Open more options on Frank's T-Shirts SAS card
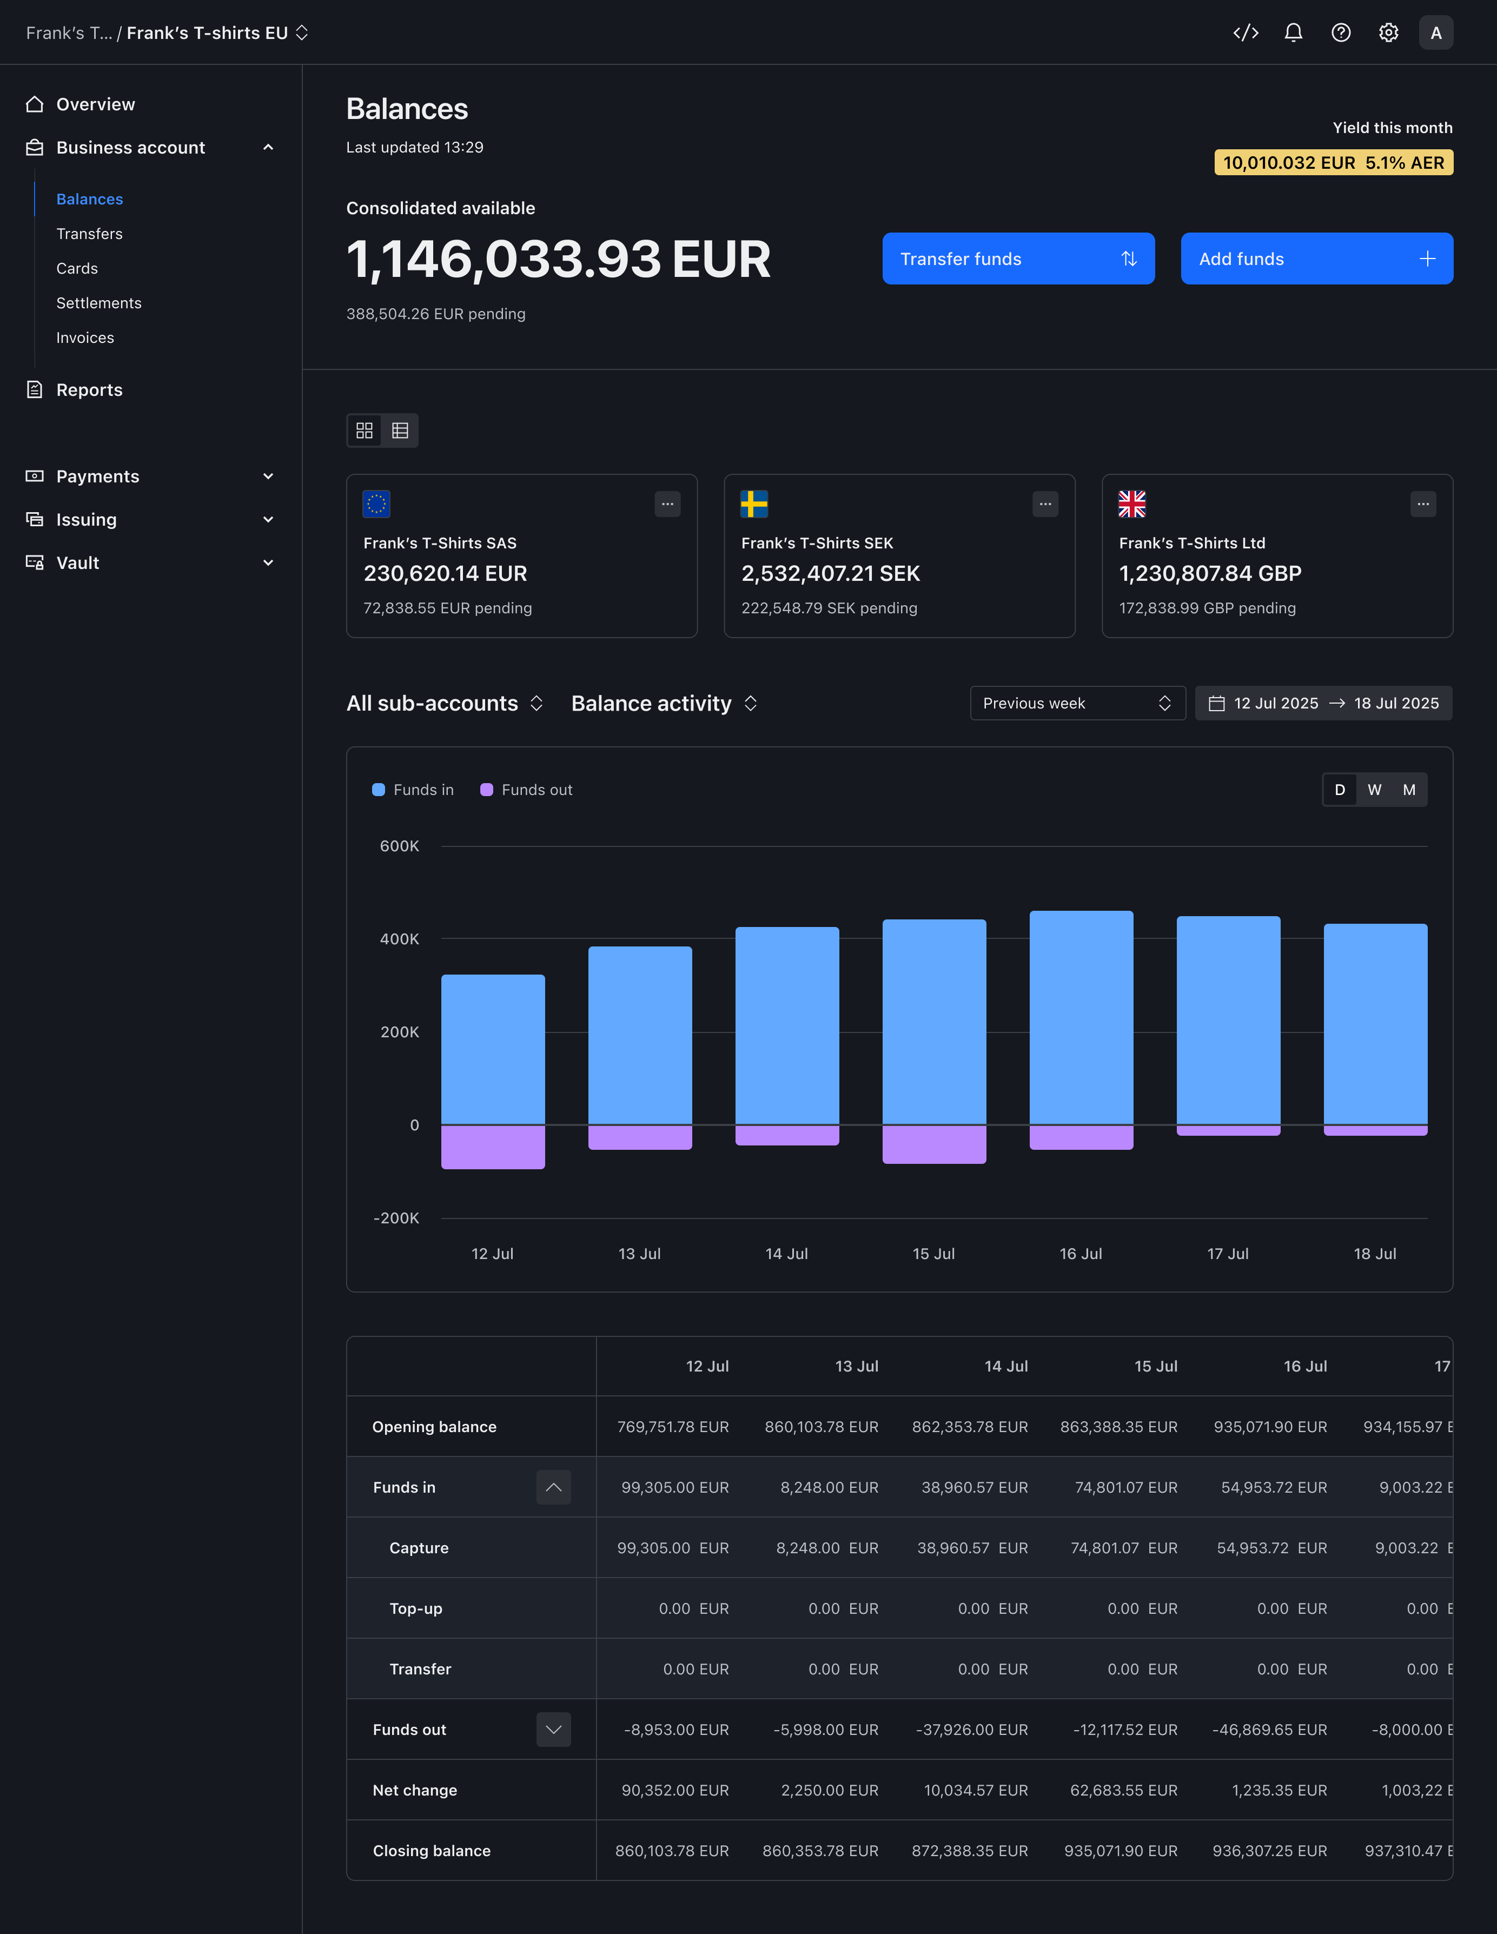Image resolution: width=1497 pixels, height=1934 pixels. point(667,504)
